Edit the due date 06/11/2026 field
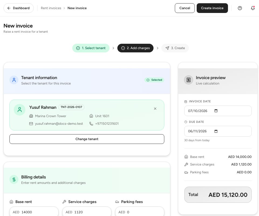Image resolution: width=259 pixels, height=216 pixels. [x=218, y=131]
